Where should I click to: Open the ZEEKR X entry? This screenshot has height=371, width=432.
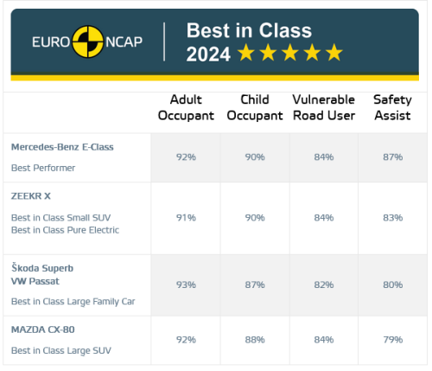(31, 196)
